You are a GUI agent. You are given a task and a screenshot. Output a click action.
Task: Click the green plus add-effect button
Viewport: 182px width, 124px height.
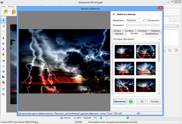131,101
